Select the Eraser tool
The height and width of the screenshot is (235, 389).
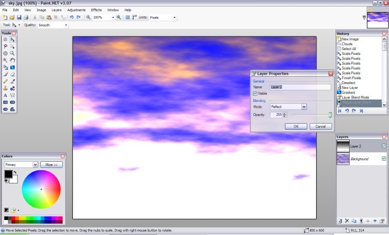[13, 74]
